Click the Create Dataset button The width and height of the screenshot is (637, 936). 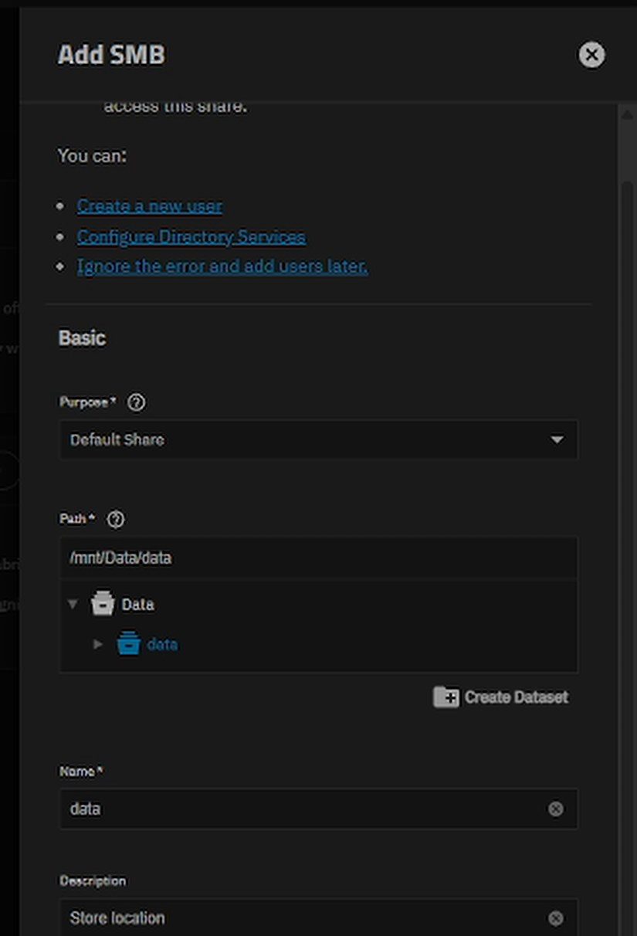tap(500, 697)
